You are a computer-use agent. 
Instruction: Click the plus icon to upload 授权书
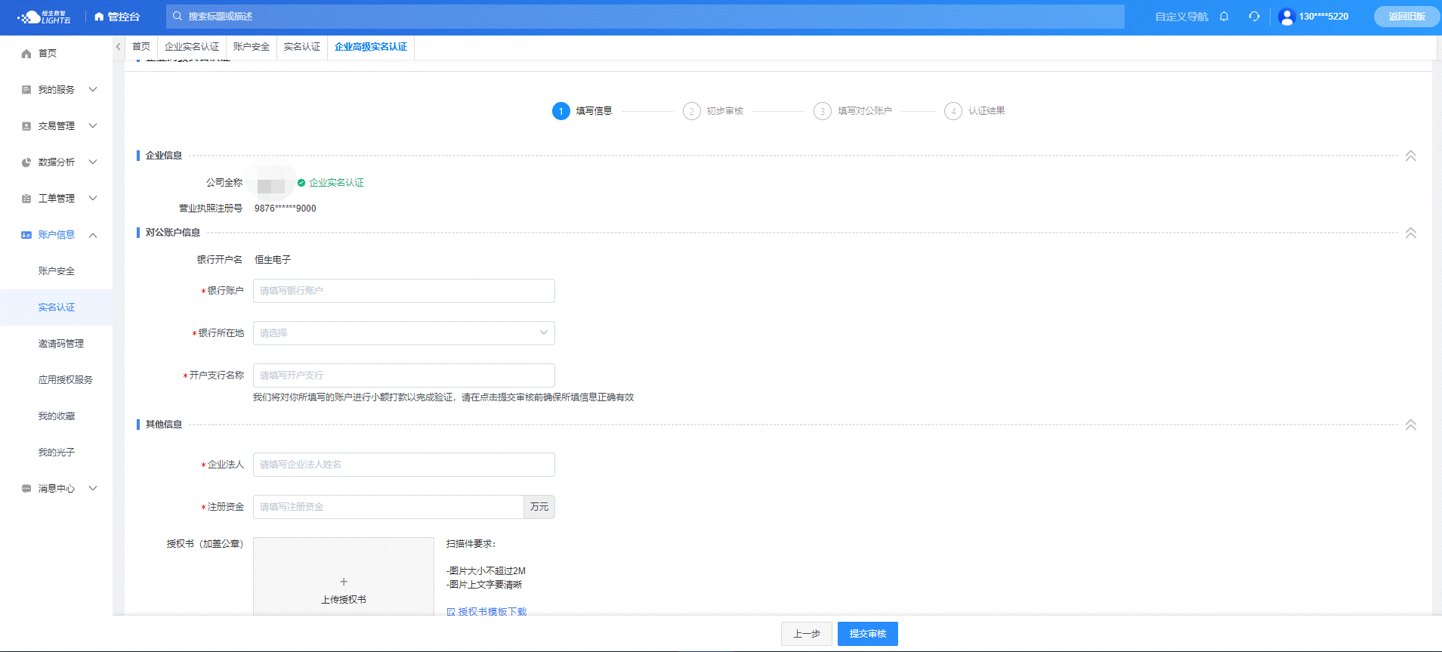[344, 582]
